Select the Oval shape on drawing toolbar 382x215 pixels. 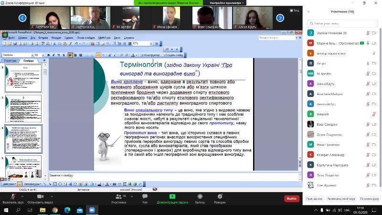[60, 184]
